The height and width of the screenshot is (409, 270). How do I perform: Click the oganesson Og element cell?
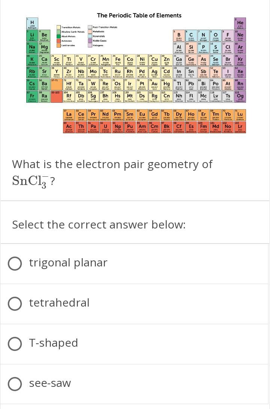tap(240, 96)
